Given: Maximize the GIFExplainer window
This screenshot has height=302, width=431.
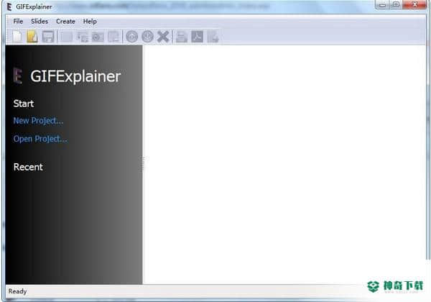Looking at the screenshot, I should [396, 4].
